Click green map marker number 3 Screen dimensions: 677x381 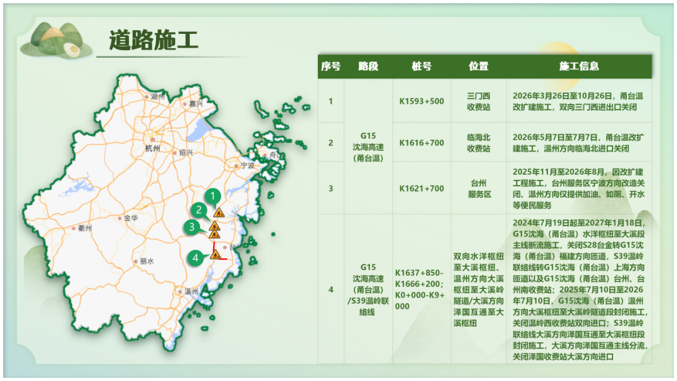point(192,227)
